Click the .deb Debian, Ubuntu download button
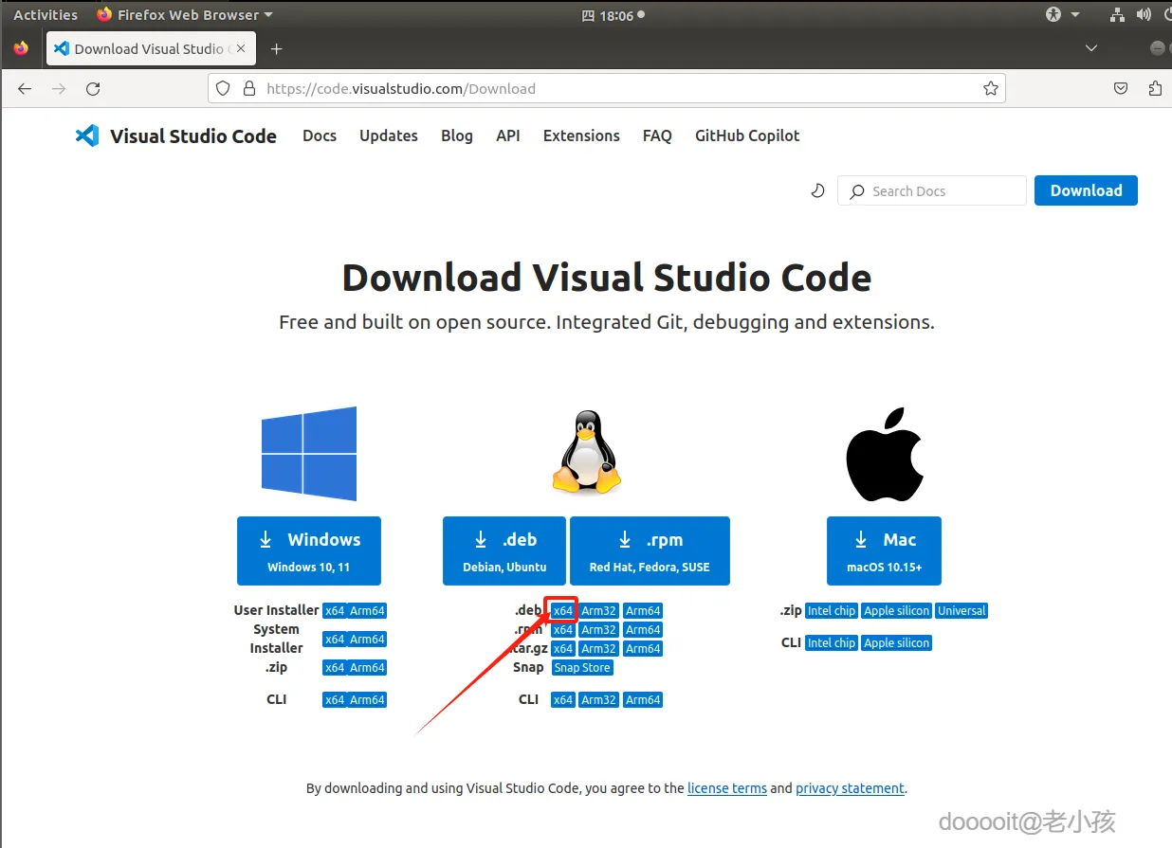Viewport: 1172px width, 848px height. point(504,550)
